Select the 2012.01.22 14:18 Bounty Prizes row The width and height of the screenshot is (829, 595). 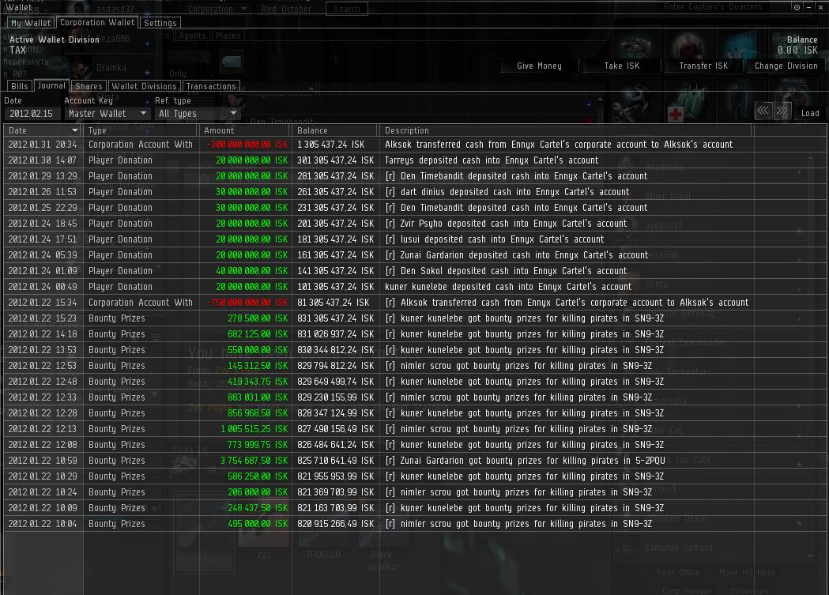pos(414,334)
